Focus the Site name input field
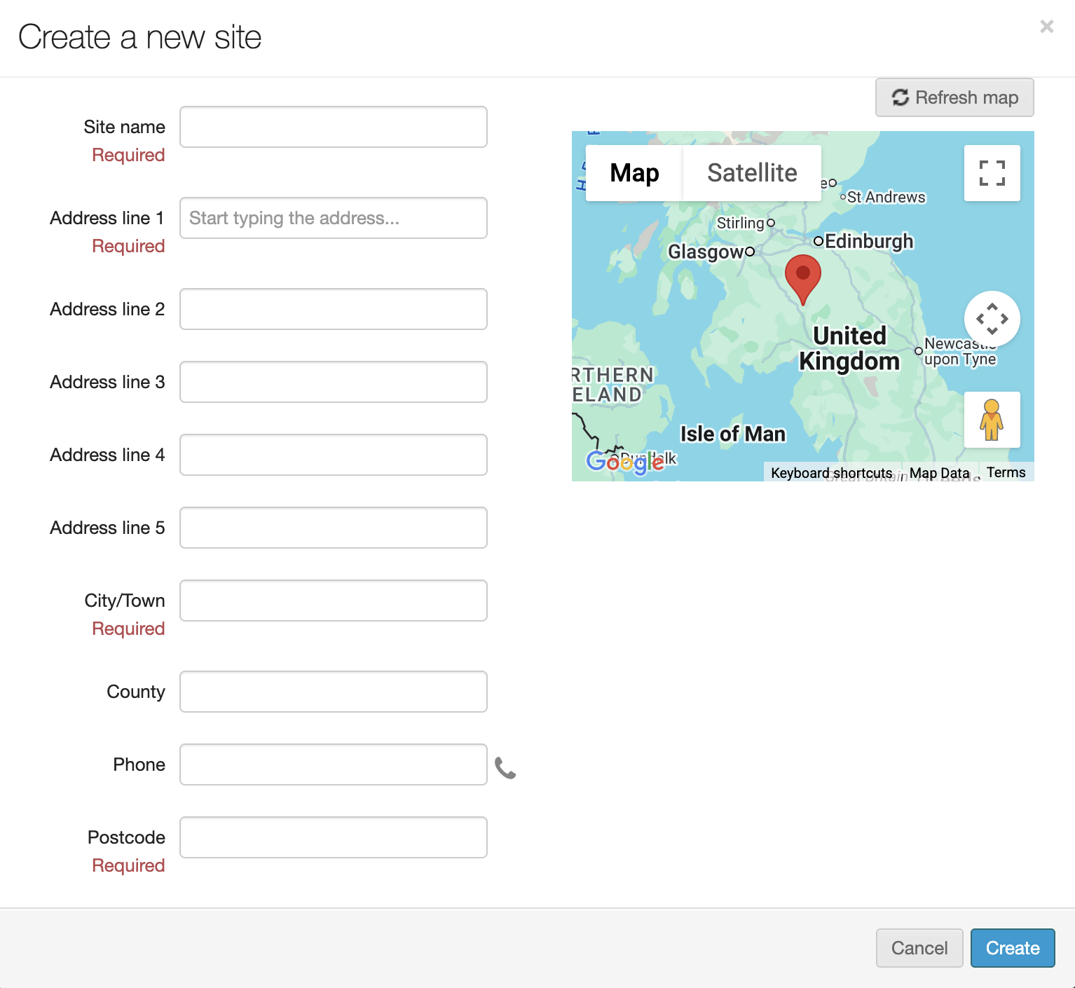1075x988 pixels. pos(334,127)
